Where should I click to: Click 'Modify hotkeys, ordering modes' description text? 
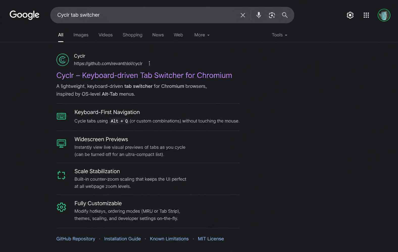point(127,215)
